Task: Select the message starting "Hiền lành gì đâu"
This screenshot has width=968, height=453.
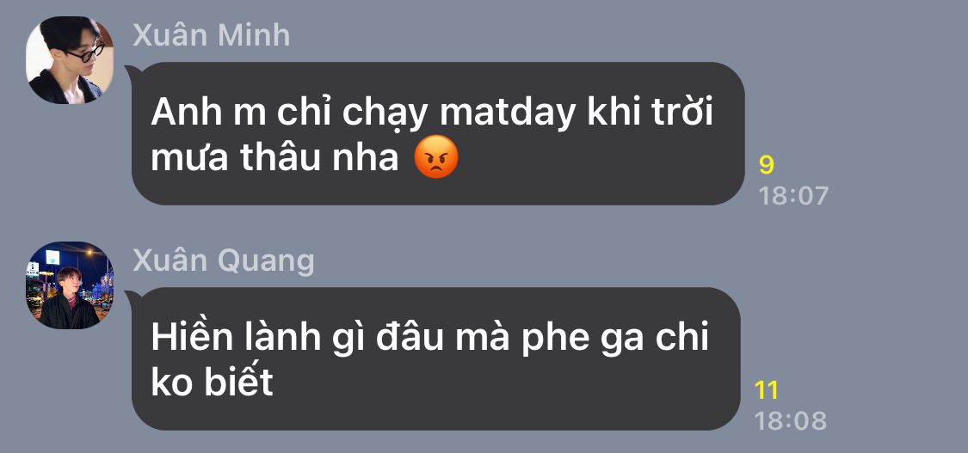Action: pos(436,358)
